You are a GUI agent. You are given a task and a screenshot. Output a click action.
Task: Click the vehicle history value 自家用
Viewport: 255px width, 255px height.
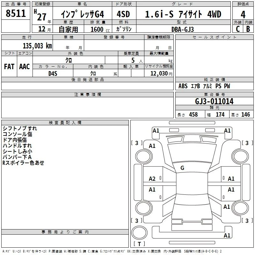(x=68, y=29)
